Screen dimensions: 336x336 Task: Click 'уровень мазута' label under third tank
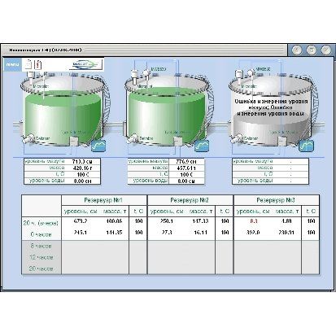click(253, 161)
